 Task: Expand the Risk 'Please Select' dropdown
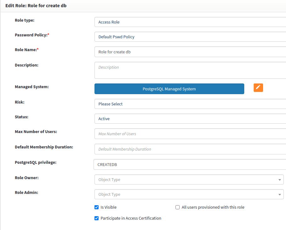point(190,104)
